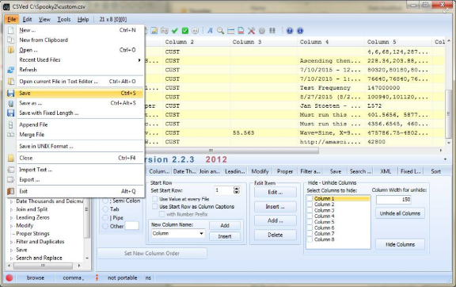Viewport: 456px width, 287px height.
Task: Switch to the Proper tab
Action: tap(285, 171)
